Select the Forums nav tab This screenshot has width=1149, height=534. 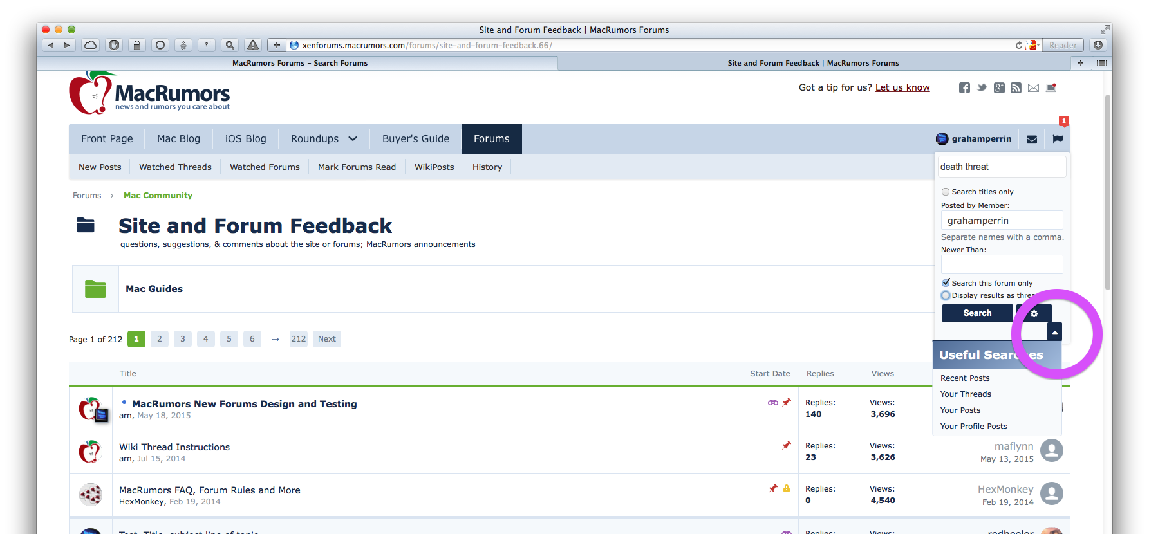pos(492,139)
